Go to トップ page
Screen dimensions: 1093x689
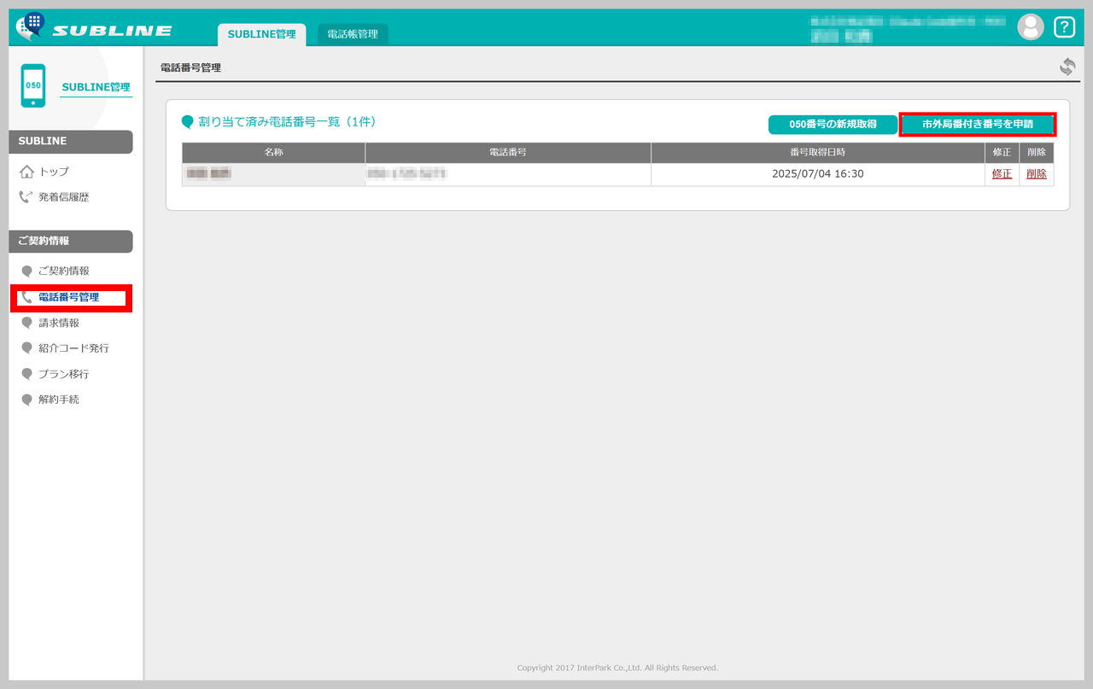tap(54, 172)
